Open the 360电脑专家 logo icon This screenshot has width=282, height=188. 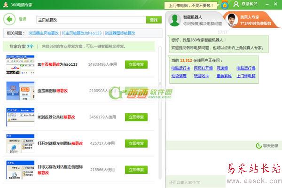point(6,5)
